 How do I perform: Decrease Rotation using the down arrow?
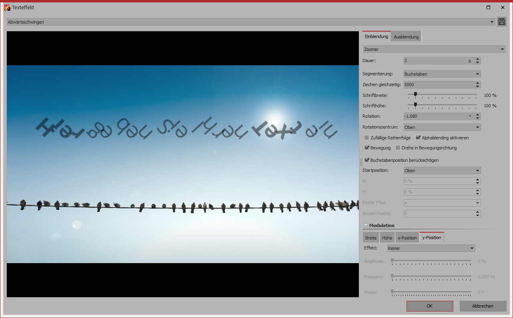pyautogui.click(x=477, y=118)
